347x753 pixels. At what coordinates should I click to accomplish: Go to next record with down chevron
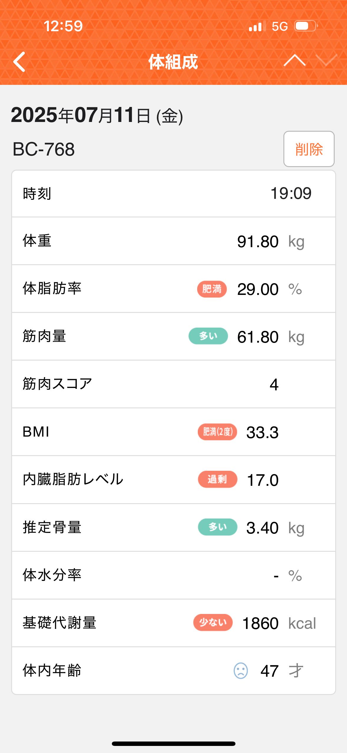(x=326, y=61)
